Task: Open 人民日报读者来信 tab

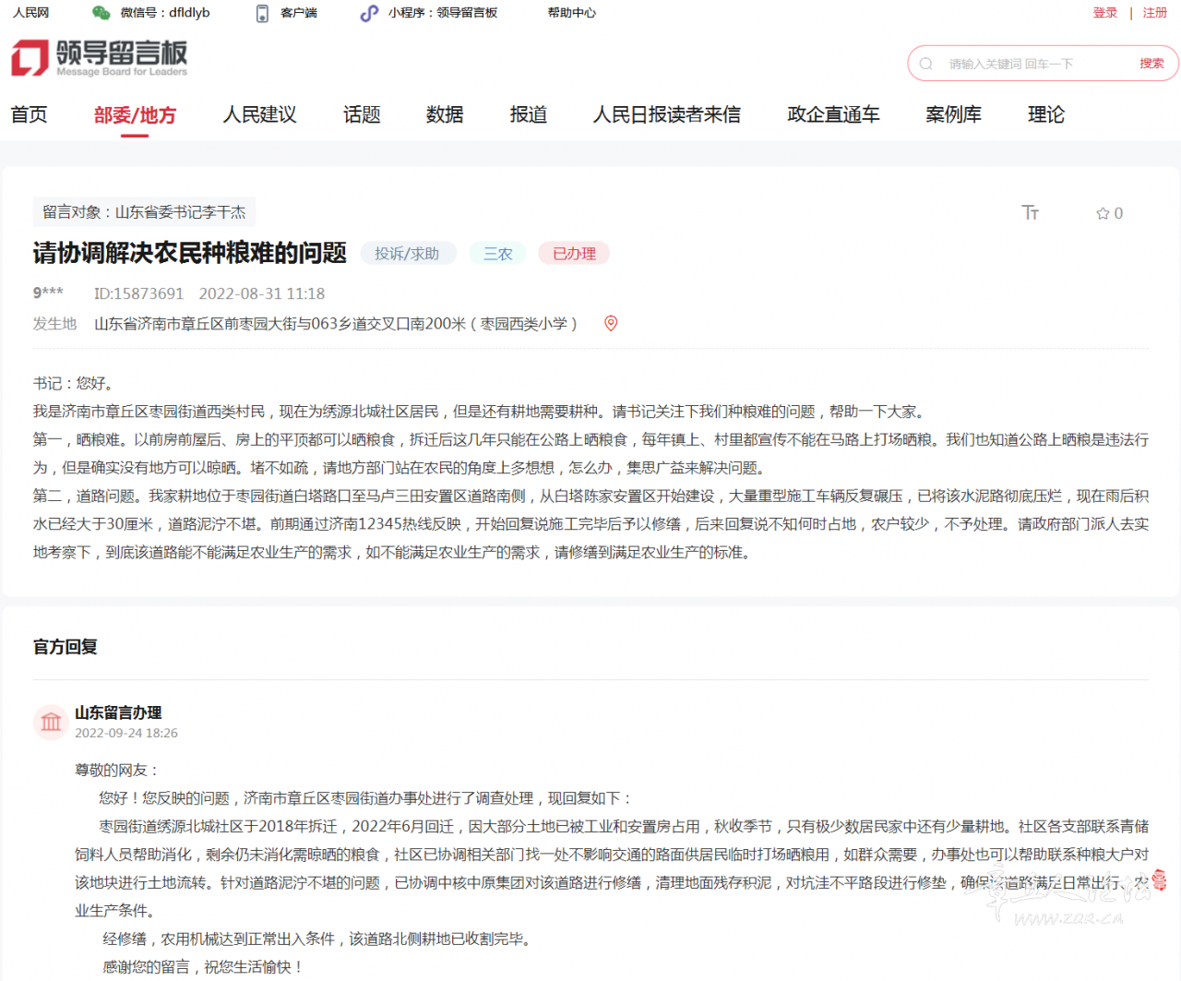Action: coord(667,114)
